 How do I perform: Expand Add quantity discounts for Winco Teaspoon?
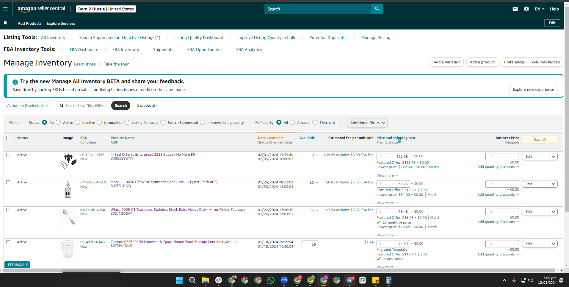click(x=498, y=222)
